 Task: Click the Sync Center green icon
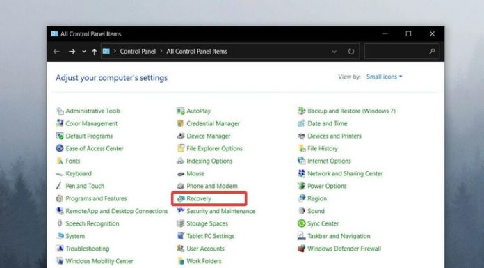[301, 223]
